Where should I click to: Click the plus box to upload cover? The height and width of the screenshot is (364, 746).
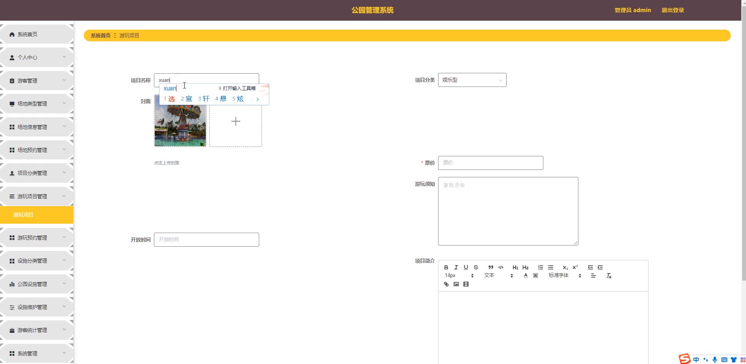pos(235,121)
